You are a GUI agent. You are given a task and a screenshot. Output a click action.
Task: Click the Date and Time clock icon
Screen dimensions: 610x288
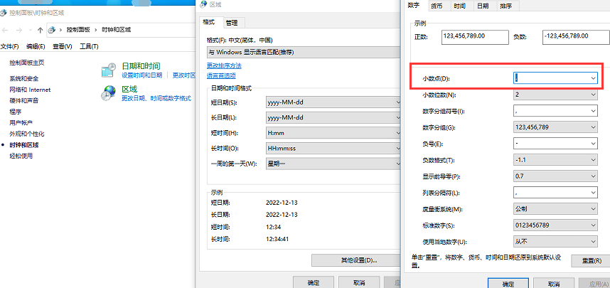109,70
